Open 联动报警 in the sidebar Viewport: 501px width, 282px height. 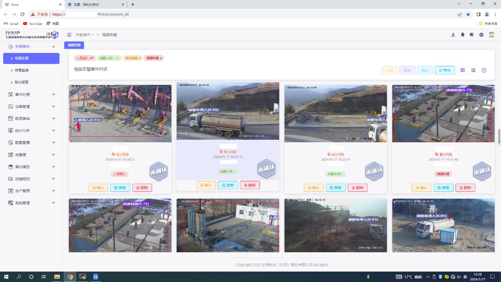point(22,82)
